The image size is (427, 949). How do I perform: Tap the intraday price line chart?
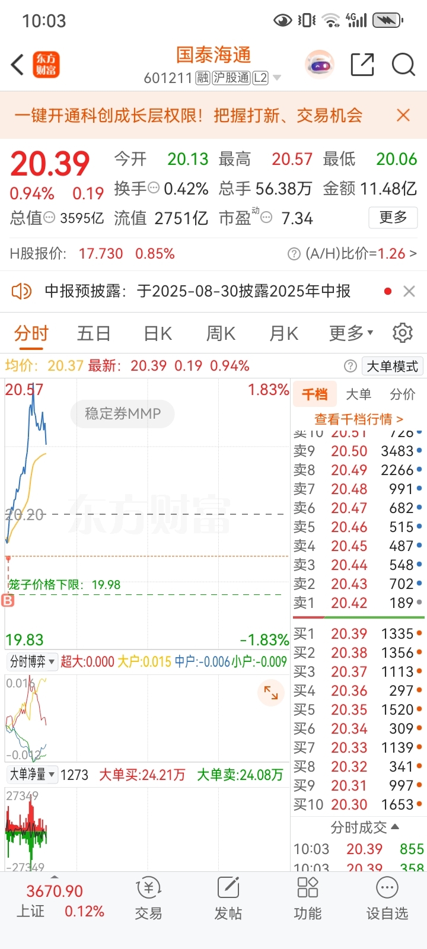(x=147, y=514)
